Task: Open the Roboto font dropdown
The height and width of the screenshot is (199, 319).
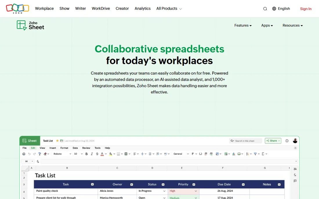Action: [x=62, y=154]
